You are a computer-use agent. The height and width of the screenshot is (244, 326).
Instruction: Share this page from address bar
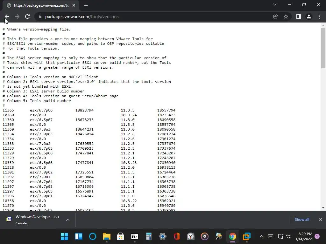[275, 17]
